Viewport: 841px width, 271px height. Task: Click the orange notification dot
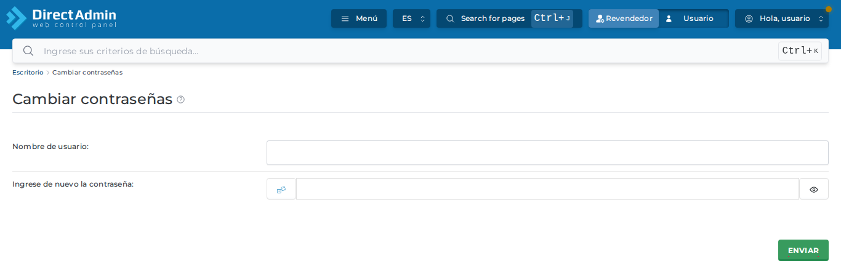pos(829,9)
